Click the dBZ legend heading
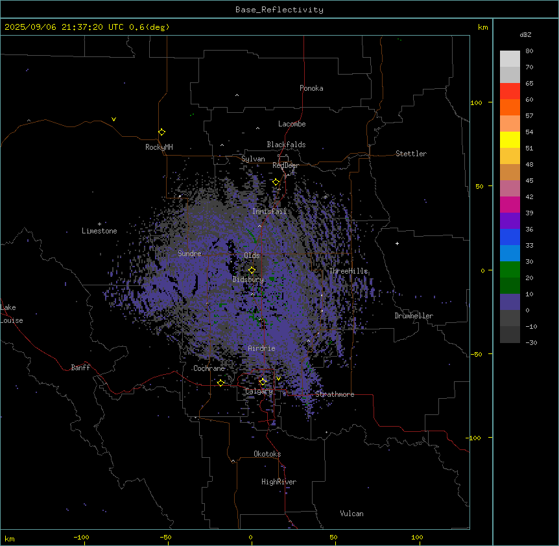This screenshot has height=546, width=559. (x=525, y=34)
